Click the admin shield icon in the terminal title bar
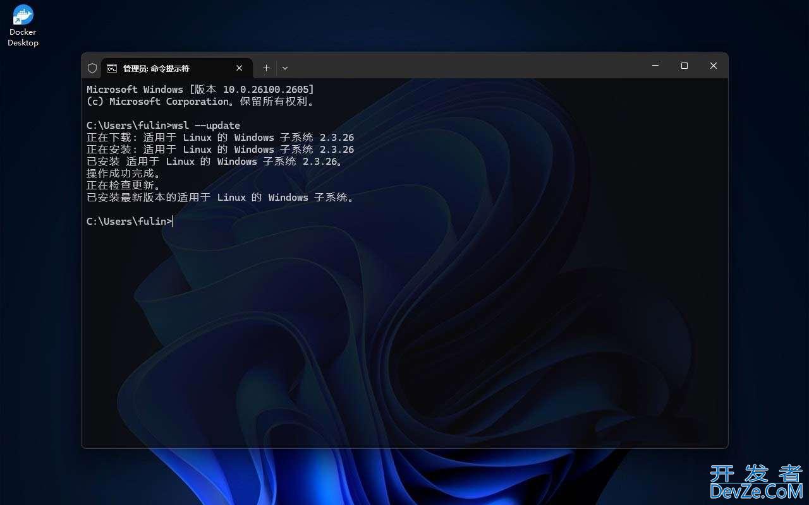The image size is (809, 505). click(x=92, y=68)
